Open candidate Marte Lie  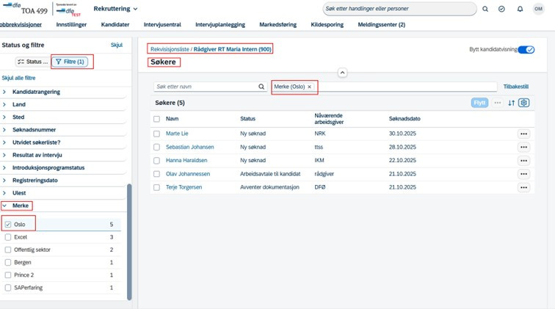pyautogui.click(x=177, y=134)
